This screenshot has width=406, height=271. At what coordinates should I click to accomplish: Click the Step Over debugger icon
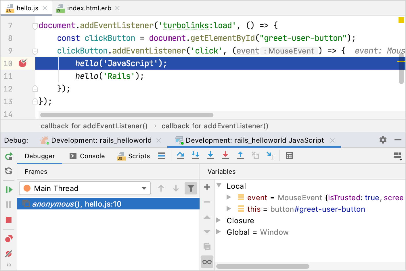coord(180,156)
